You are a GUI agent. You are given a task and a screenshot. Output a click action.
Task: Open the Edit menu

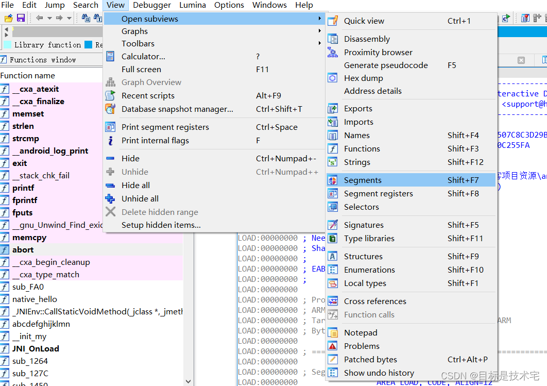point(29,5)
